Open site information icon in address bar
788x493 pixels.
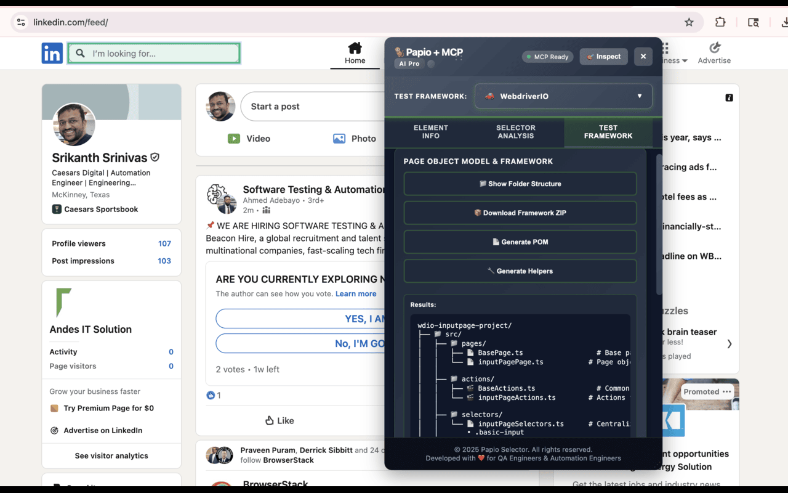21,22
